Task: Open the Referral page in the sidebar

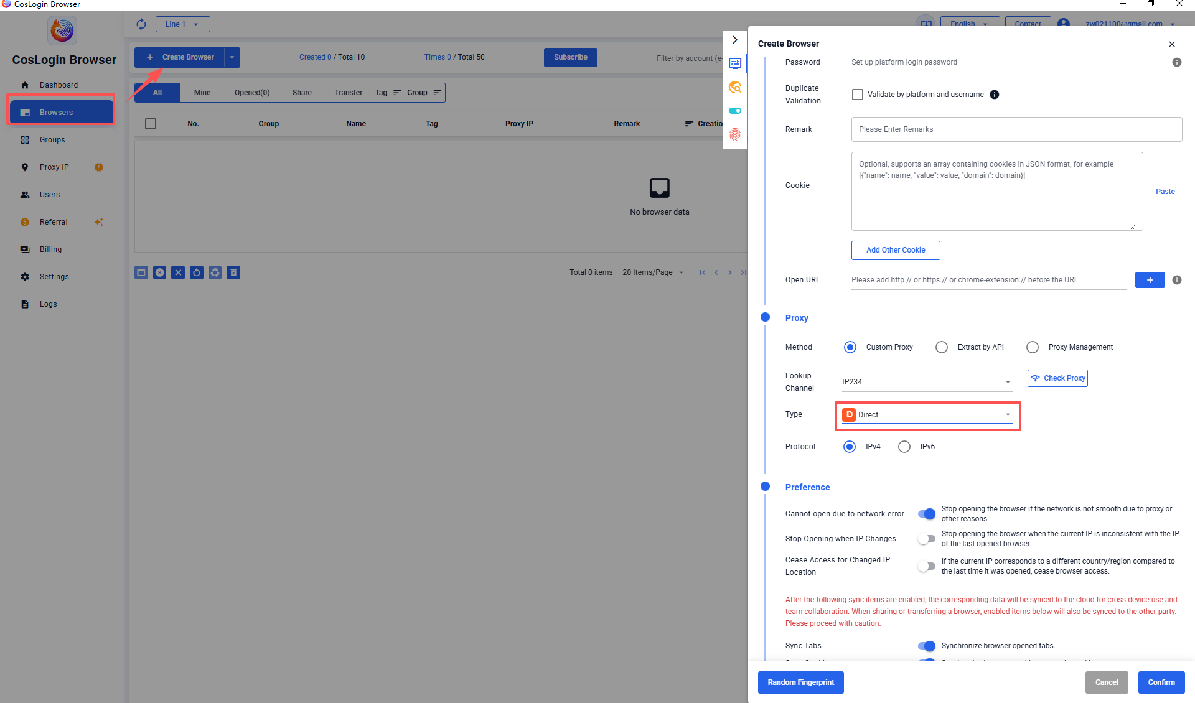Action: (54, 222)
